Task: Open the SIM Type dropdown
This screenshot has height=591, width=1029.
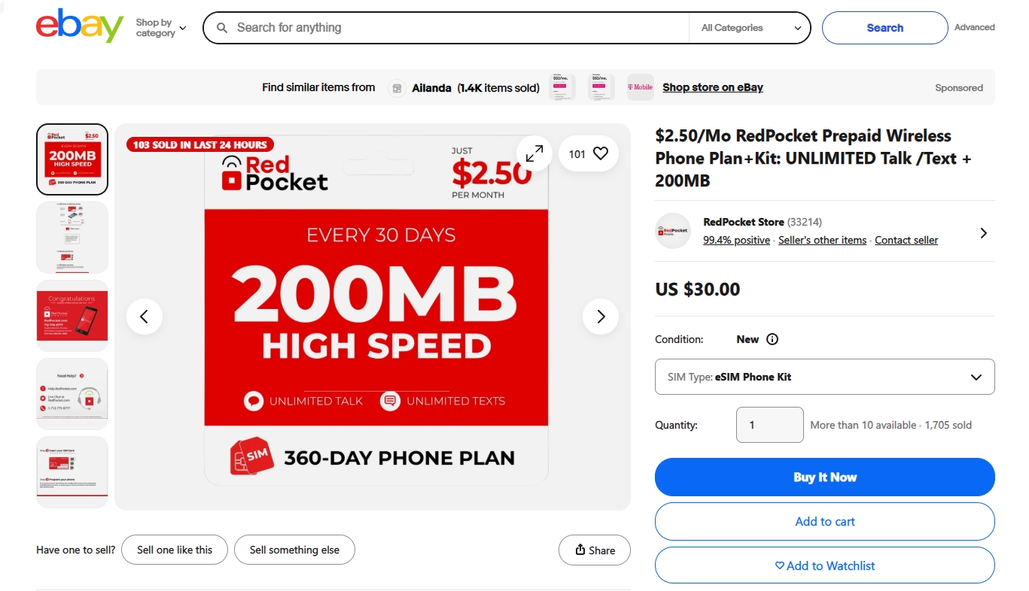Action: [x=824, y=377]
